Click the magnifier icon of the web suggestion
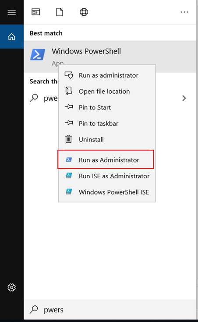The width and height of the screenshot is (198, 322). [x=34, y=98]
